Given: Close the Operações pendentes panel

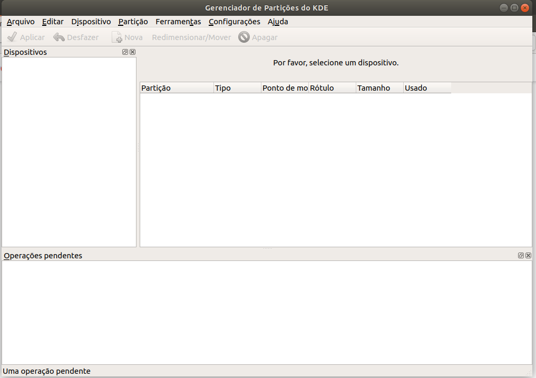Looking at the screenshot, I should coord(529,256).
